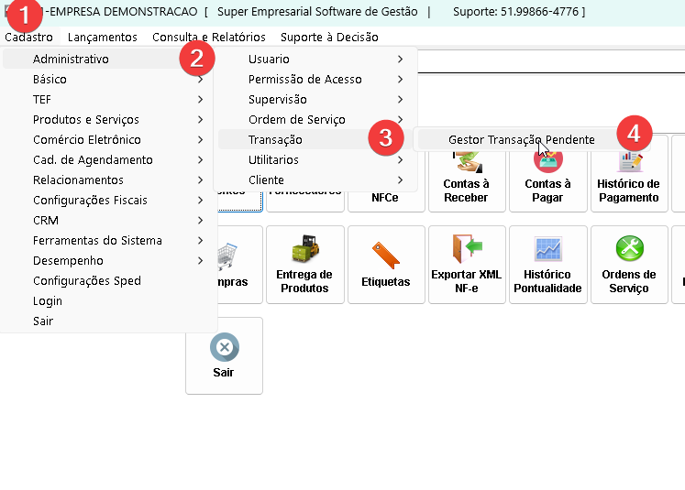This screenshot has height=490, width=685.
Task: Expand Cad. de Agendamento submenu arrow
Action: click(x=200, y=159)
